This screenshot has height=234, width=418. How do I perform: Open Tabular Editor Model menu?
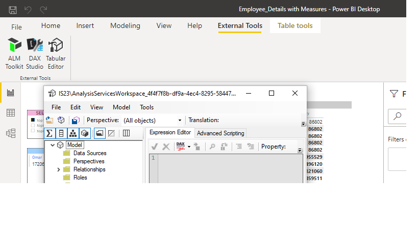[121, 107]
